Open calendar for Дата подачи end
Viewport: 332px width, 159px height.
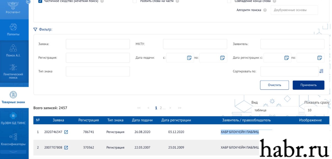(222, 58)
